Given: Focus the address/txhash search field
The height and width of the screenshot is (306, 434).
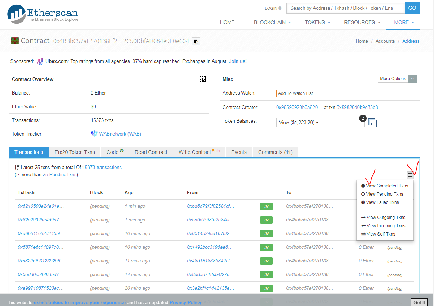Looking at the screenshot, I should [345, 8].
